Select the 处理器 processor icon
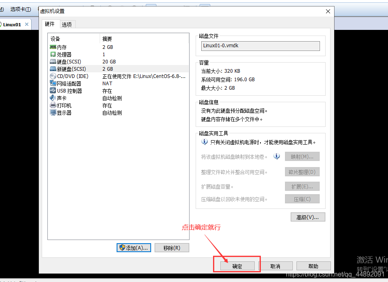The height and width of the screenshot is (282, 388). pos(53,54)
